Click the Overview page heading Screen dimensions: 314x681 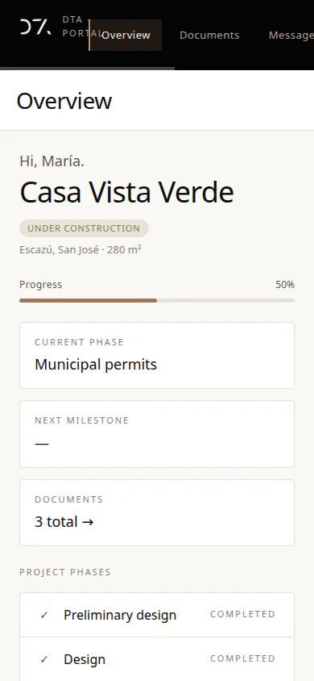(x=64, y=101)
